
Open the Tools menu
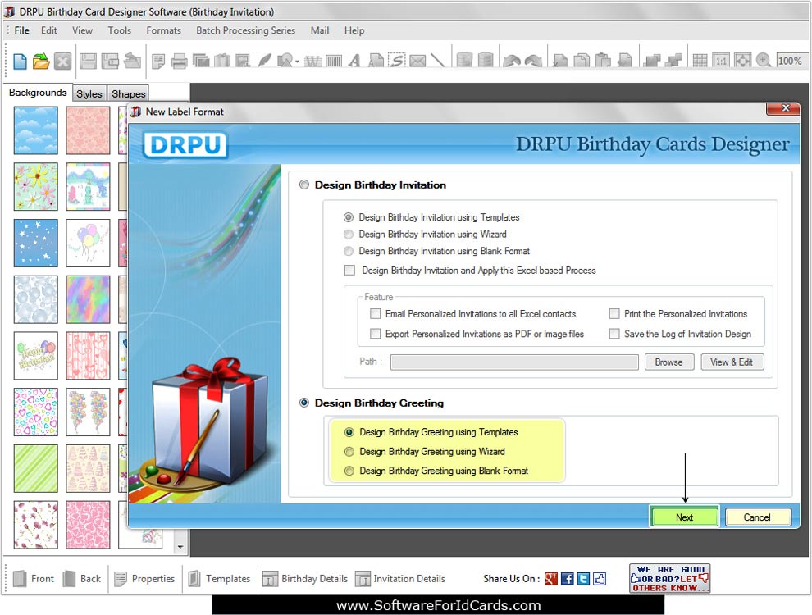pos(120,30)
